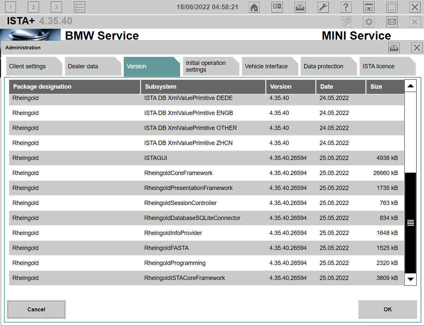The height and width of the screenshot is (326, 424).
Task: Select the ISTAGUI row
Action: 206,158
